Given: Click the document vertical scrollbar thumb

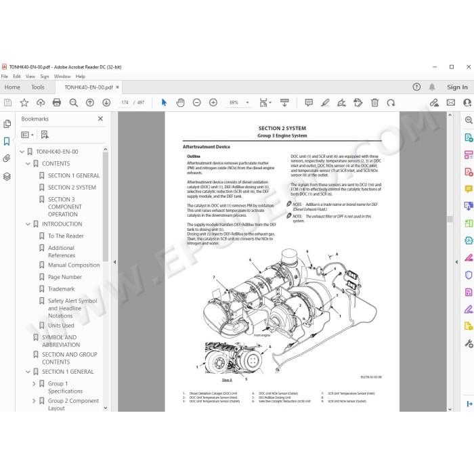Looking at the screenshot, I should point(450,219).
